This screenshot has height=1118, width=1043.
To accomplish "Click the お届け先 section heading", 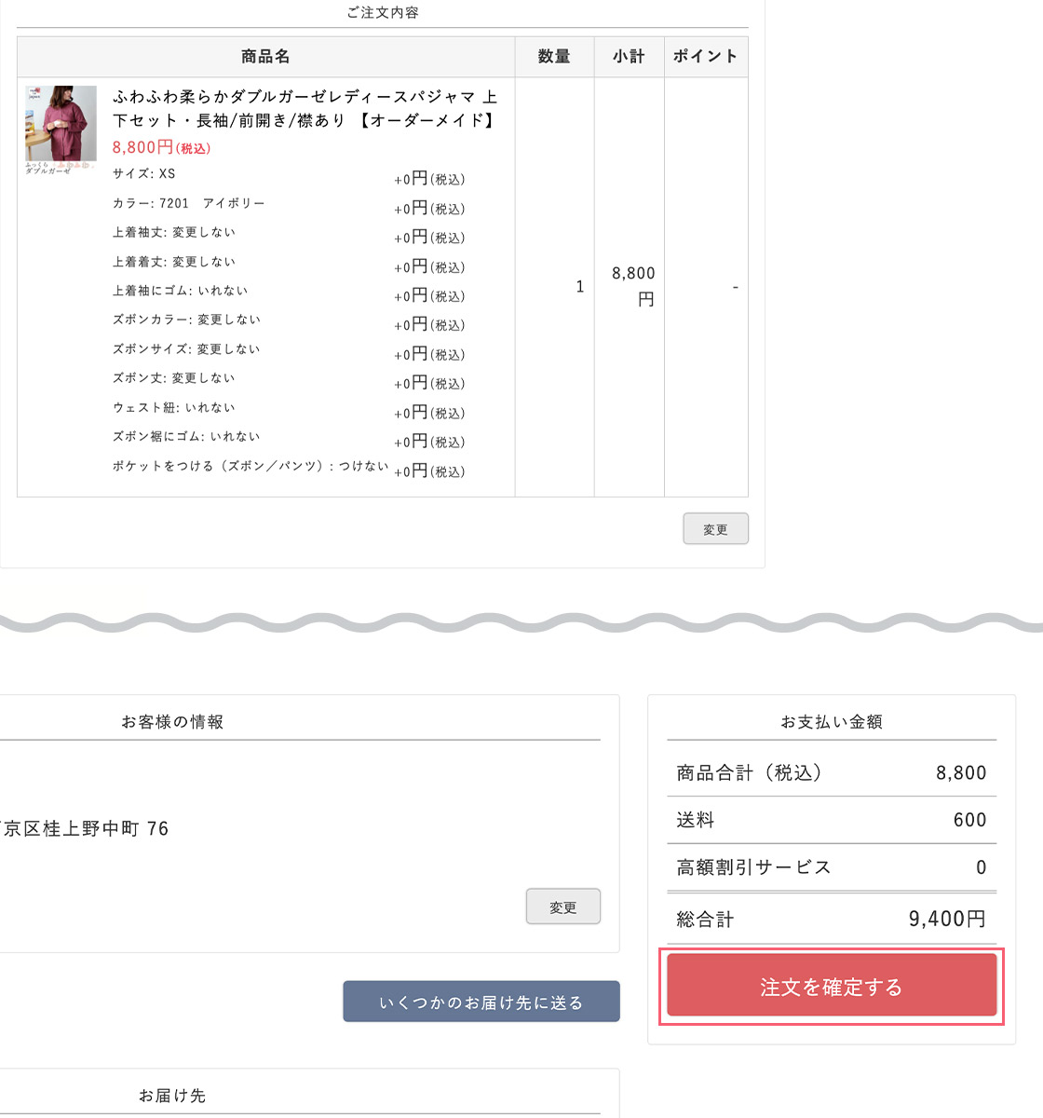I will coord(172,1096).
